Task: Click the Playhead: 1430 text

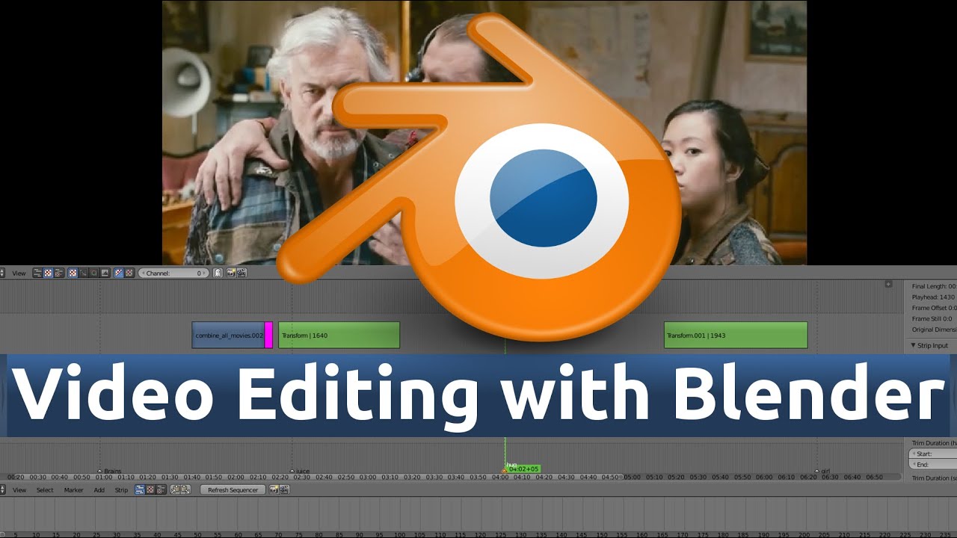Action: 933,297
